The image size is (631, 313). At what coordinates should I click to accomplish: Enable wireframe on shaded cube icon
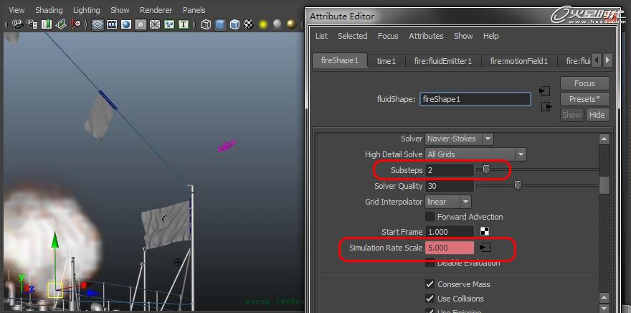pyautogui.click(x=234, y=25)
